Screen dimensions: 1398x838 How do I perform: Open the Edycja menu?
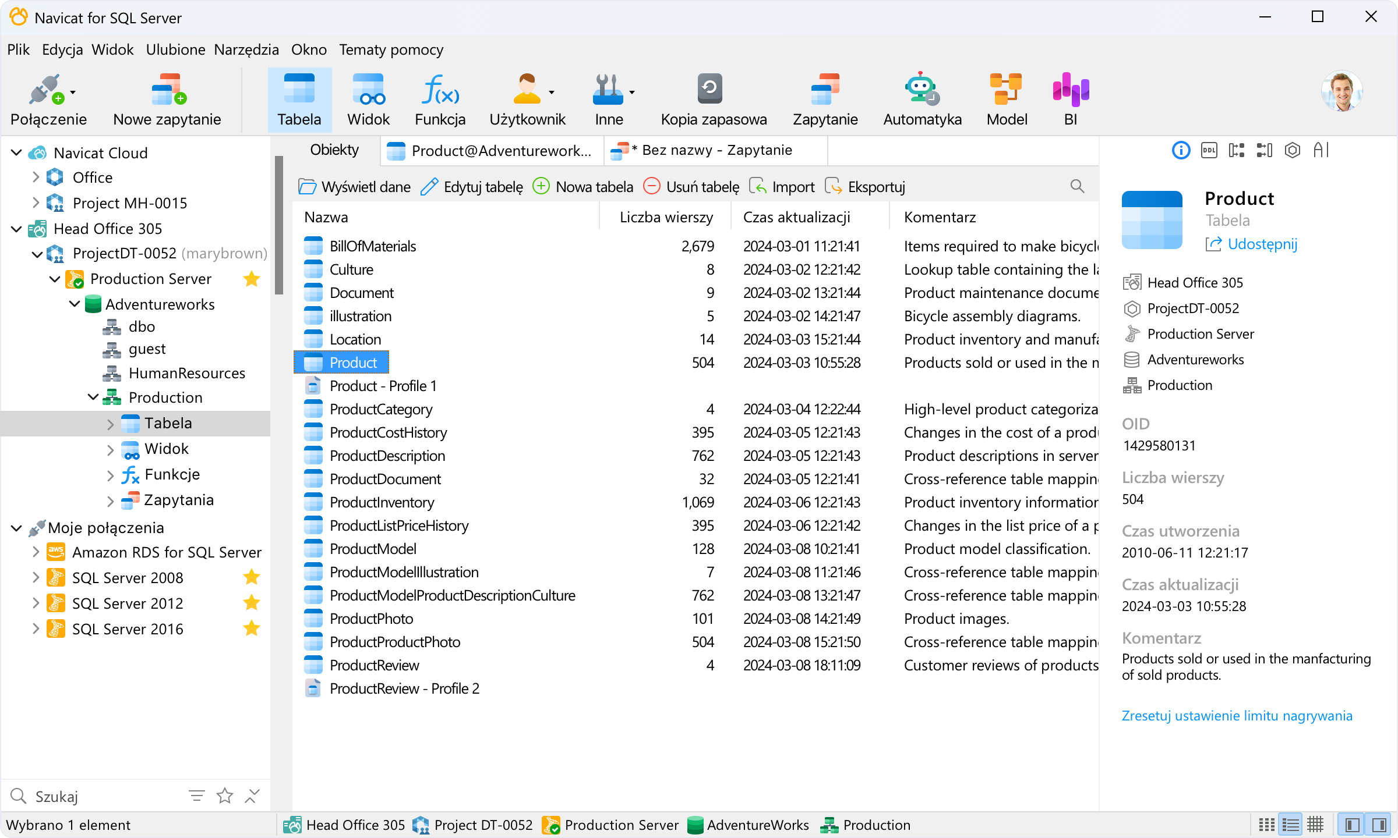pyautogui.click(x=62, y=49)
